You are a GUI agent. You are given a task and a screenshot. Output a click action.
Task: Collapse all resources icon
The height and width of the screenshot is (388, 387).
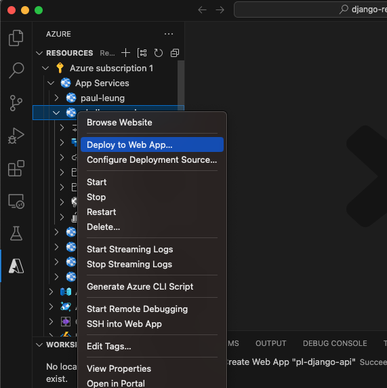coord(175,53)
